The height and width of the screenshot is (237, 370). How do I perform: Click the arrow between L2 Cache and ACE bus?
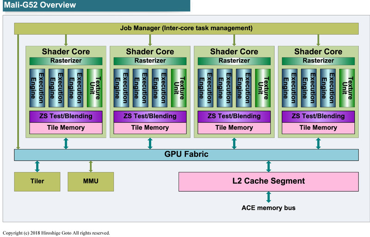pos(268,197)
